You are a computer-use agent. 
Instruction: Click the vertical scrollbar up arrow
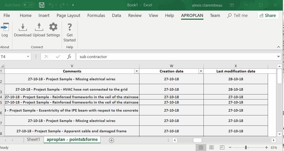coord(279,66)
